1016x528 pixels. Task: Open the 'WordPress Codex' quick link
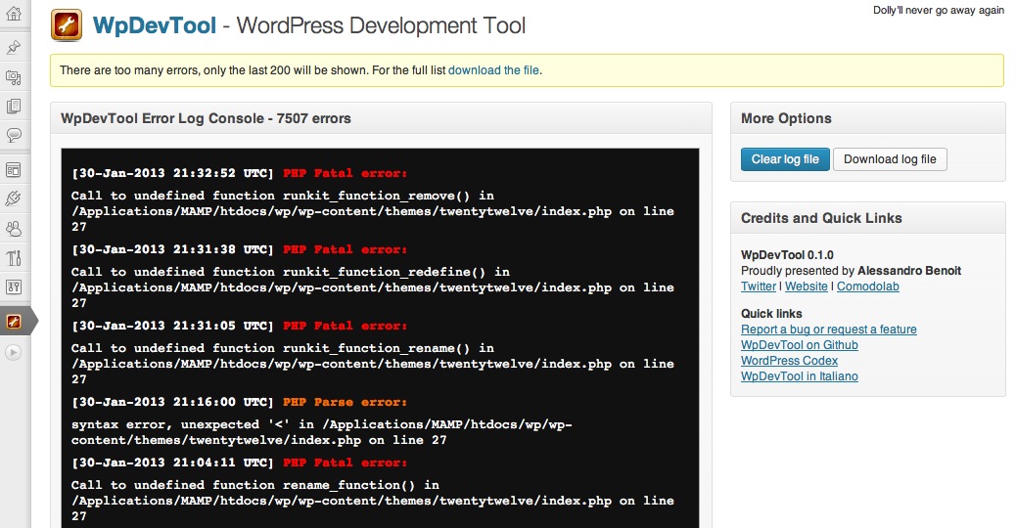point(789,361)
